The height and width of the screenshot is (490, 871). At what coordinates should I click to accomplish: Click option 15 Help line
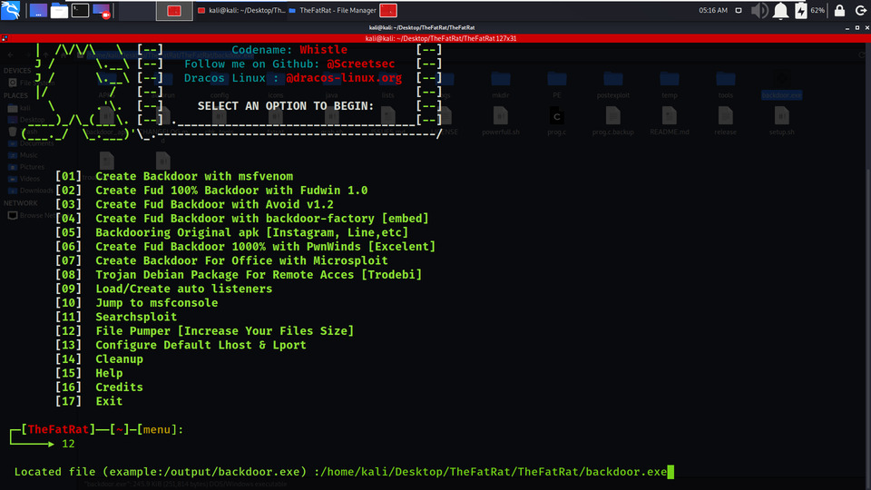click(89, 373)
